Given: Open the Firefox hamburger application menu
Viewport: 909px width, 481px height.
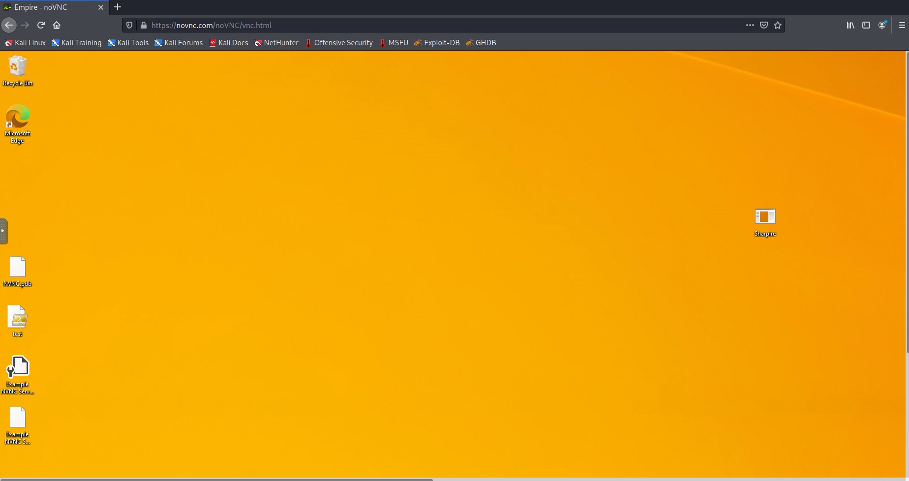Looking at the screenshot, I should [x=902, y=25].
